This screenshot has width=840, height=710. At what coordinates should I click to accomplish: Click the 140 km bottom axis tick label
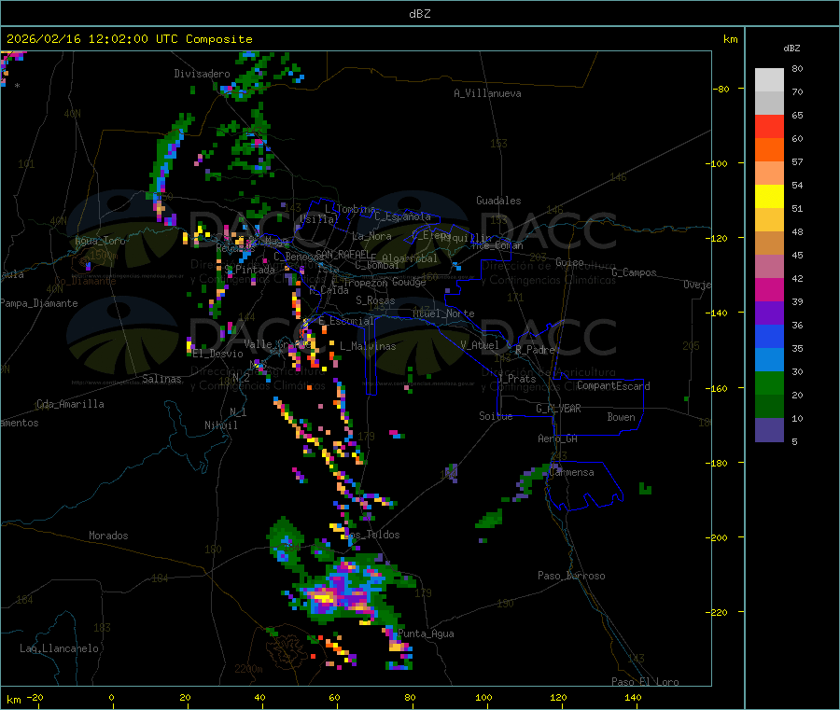(x=633, y=697)
